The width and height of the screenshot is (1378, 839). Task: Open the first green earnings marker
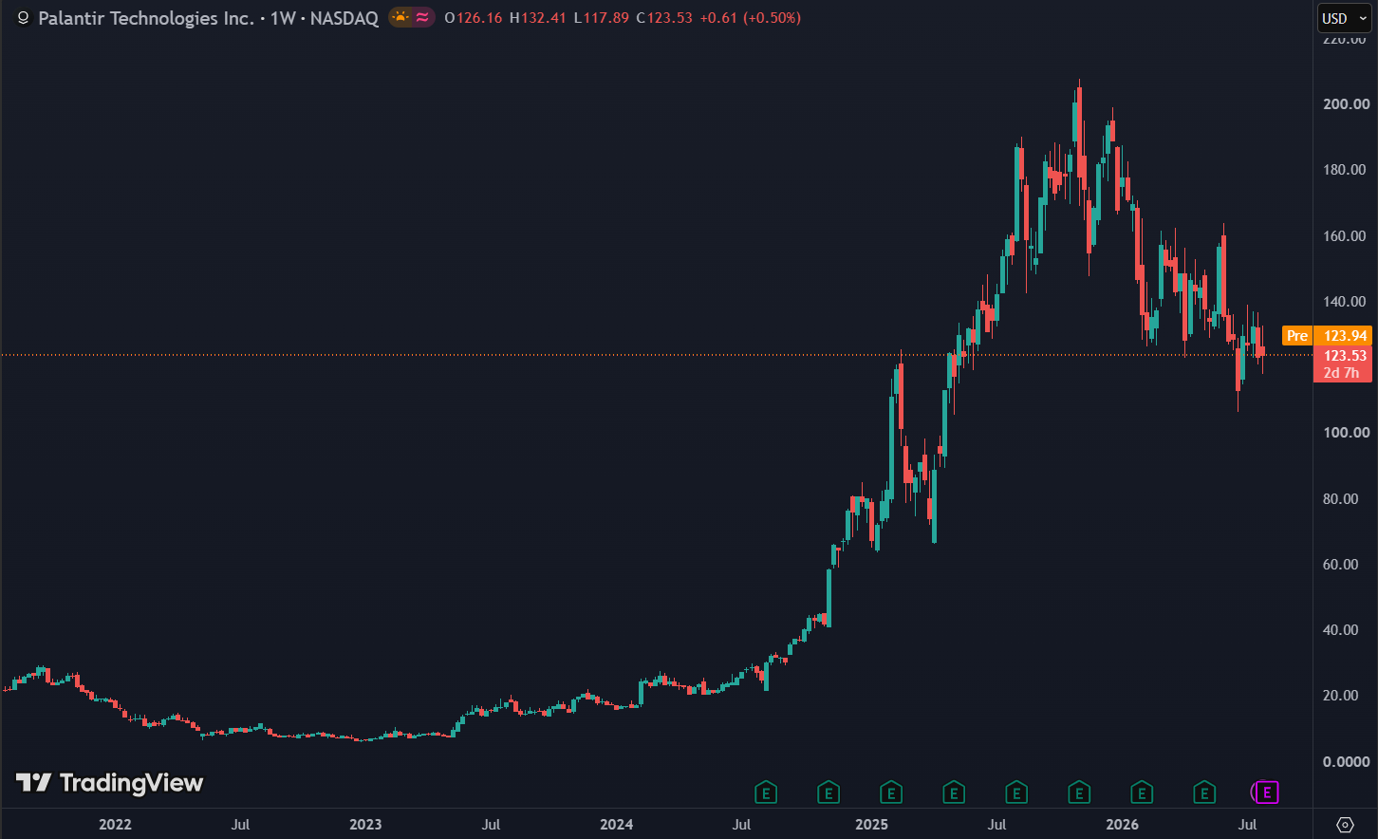pyautogui.click(x=766, y=792)
